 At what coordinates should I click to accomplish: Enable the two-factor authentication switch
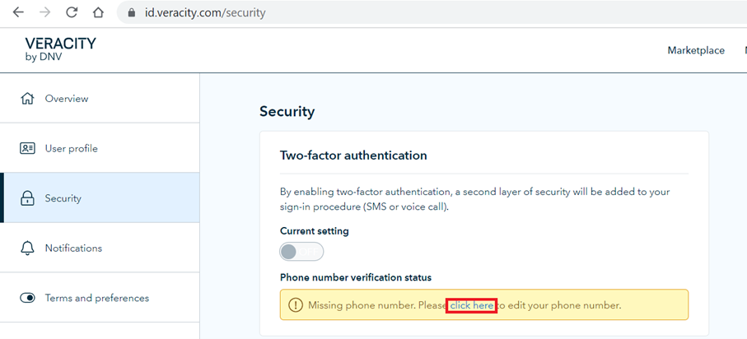[x=301, y=252]
